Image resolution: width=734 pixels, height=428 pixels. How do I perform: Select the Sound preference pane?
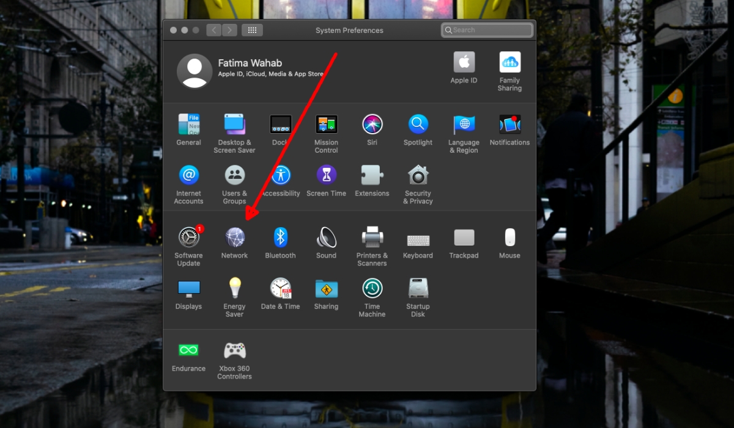point(326,239)
